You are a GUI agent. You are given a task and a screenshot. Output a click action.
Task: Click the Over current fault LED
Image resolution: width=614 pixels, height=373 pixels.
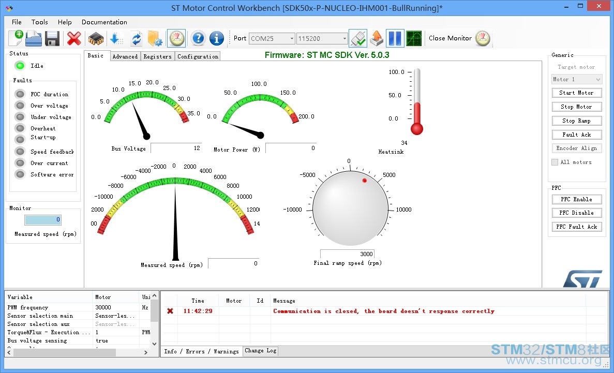click(20, 162)
